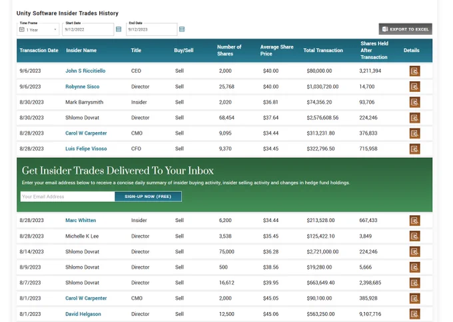
Task: Open details for Shlomo Dovrat 8/14/2023 trade
Action: tap(414, 252)
